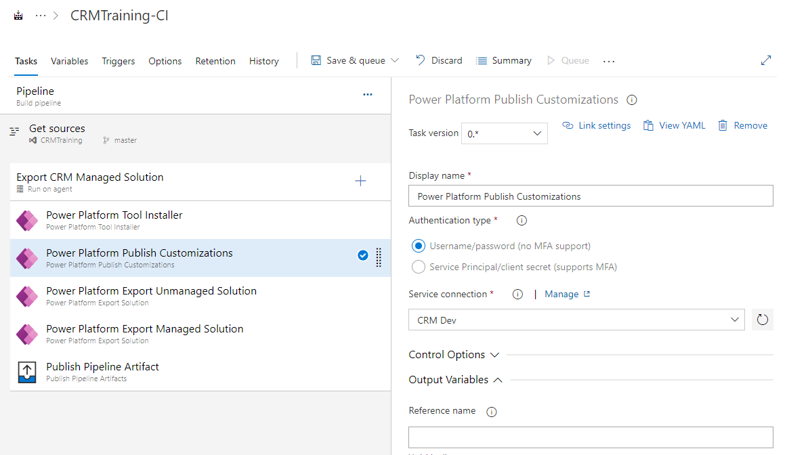Screen dimensions: 787x455
Task: Click the pipelines icon in the breadcrumb
Action: (x=18, y=16)
